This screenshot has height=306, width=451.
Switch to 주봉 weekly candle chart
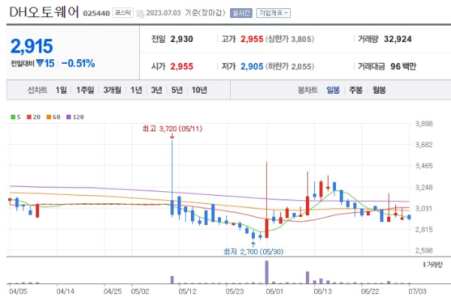point(356,90)
